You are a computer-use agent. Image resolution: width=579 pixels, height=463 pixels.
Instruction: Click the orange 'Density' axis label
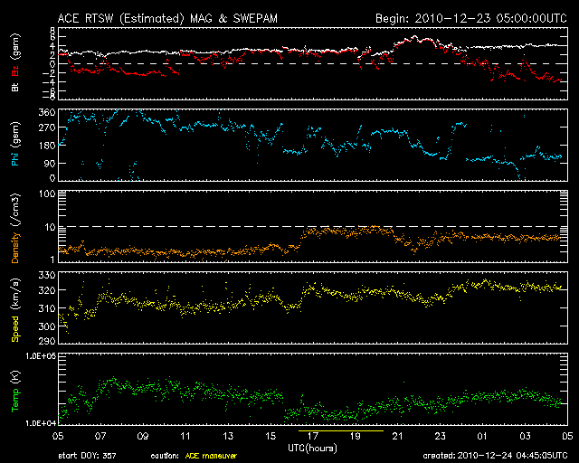point(15,248)
